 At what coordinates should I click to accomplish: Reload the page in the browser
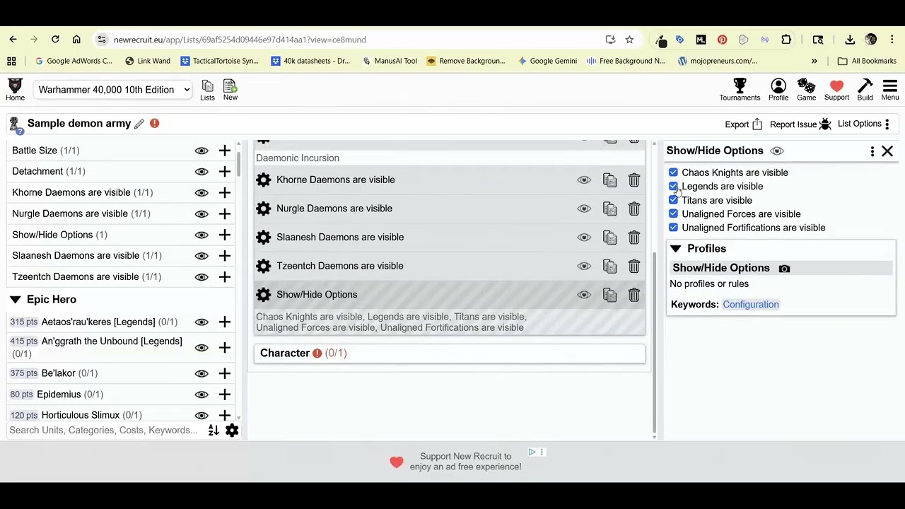click(x=55, y=40)
